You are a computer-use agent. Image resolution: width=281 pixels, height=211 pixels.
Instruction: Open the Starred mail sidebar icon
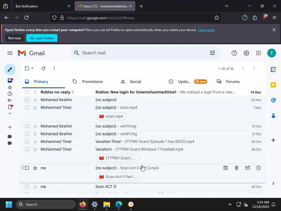click(x=10, y=87)
